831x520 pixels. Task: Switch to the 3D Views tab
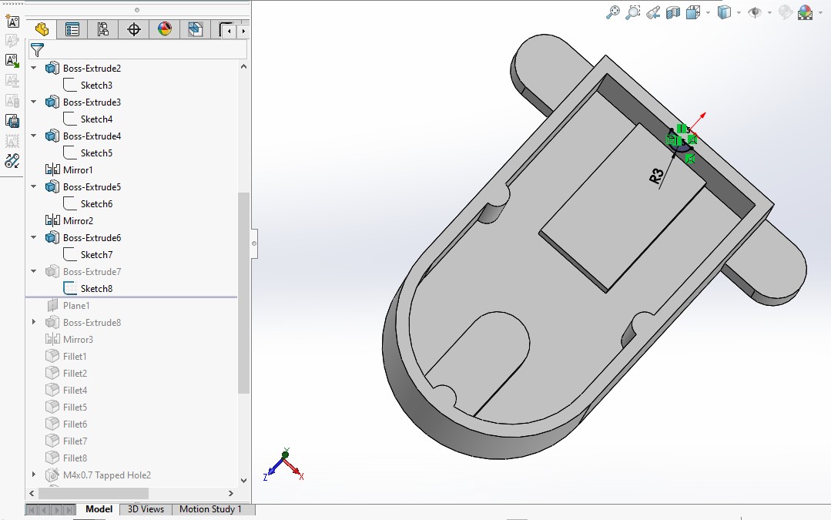(x=146, y=509)
